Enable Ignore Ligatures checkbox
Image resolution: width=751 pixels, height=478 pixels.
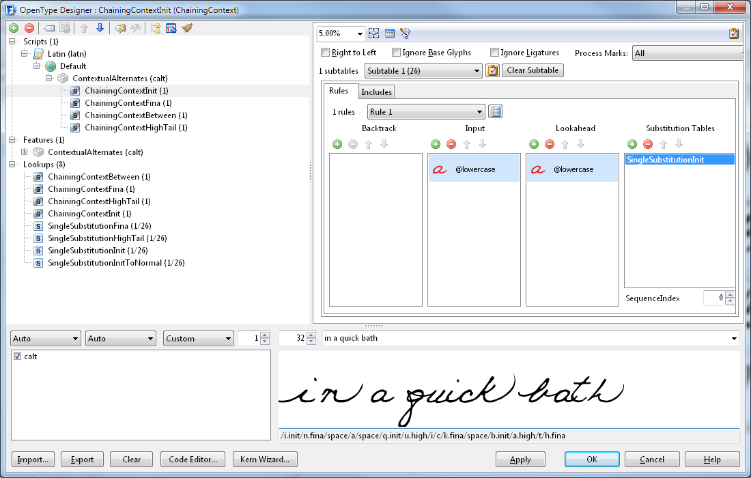495,52
